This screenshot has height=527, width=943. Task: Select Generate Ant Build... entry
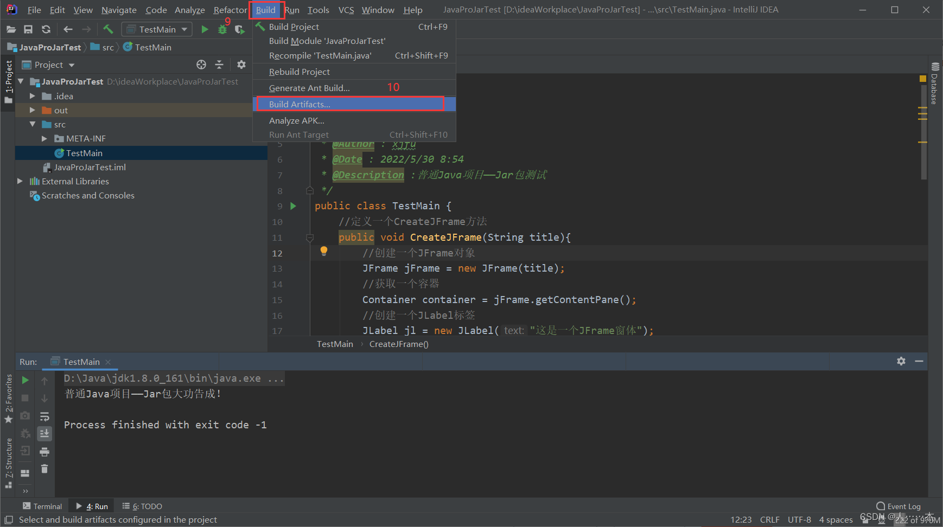[x=354, y=88]
